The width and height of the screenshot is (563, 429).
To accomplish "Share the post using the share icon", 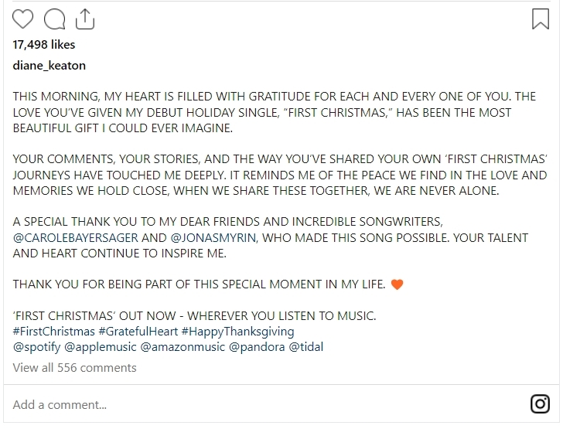I will (84, 19).
